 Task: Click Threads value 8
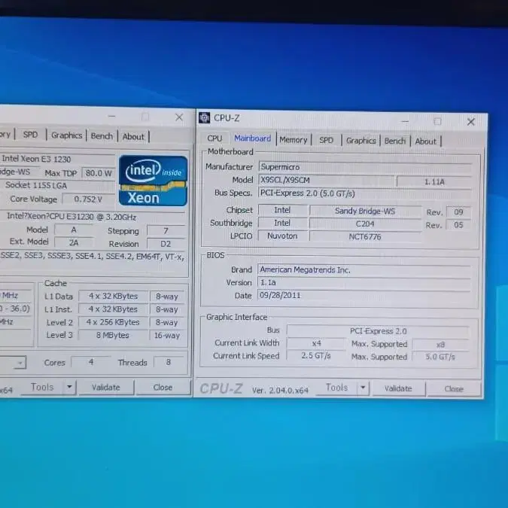pyautogui.click(x=169, y=362)
